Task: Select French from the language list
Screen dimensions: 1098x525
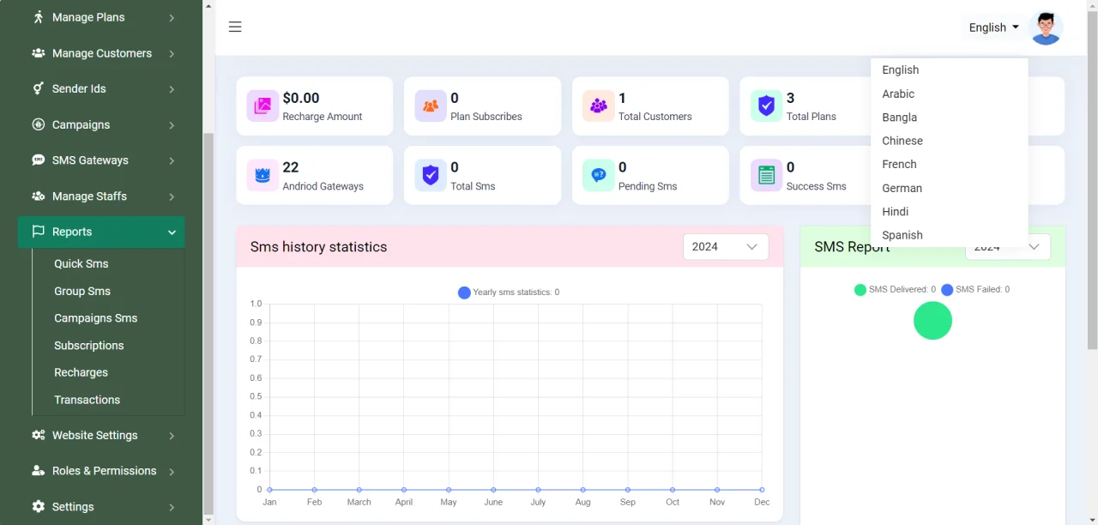Action: tap(949, 164)
